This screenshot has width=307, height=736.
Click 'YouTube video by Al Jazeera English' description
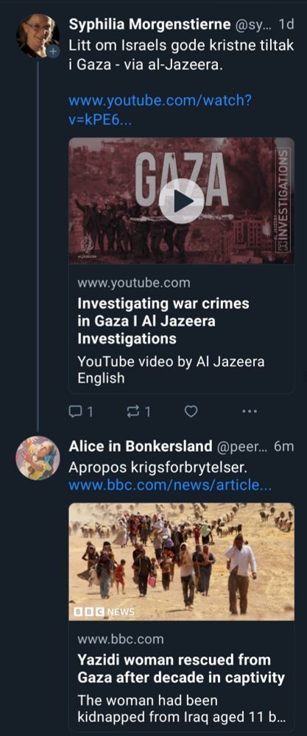pyautogui.click(x=171, y=370)
